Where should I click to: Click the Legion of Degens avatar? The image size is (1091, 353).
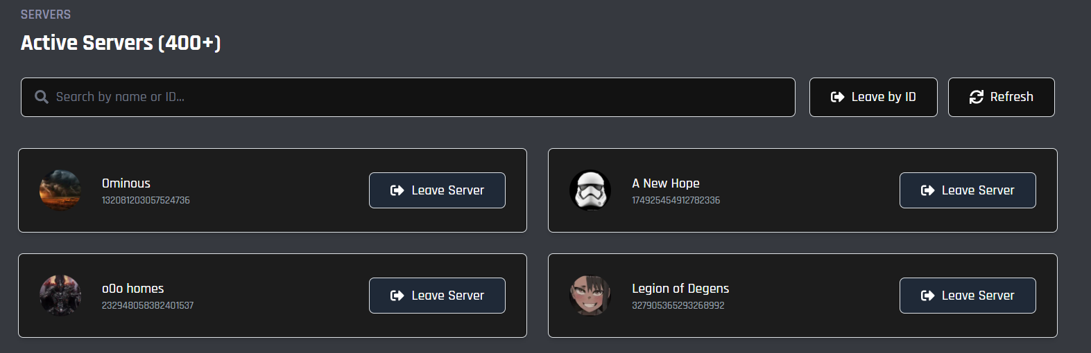coord(590,296)
